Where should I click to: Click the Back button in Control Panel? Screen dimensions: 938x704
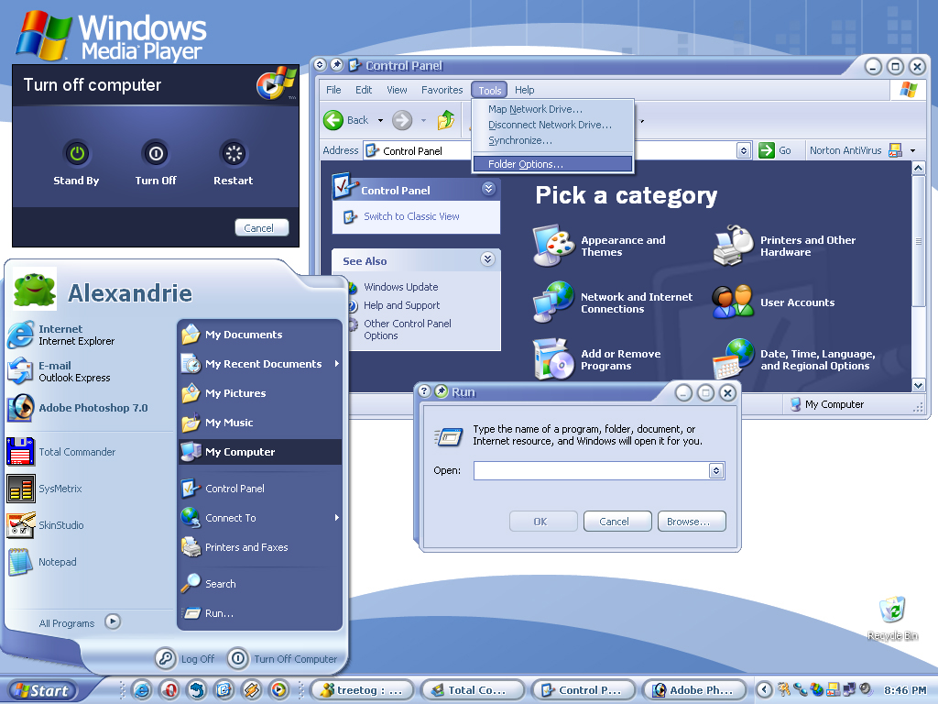346,120
